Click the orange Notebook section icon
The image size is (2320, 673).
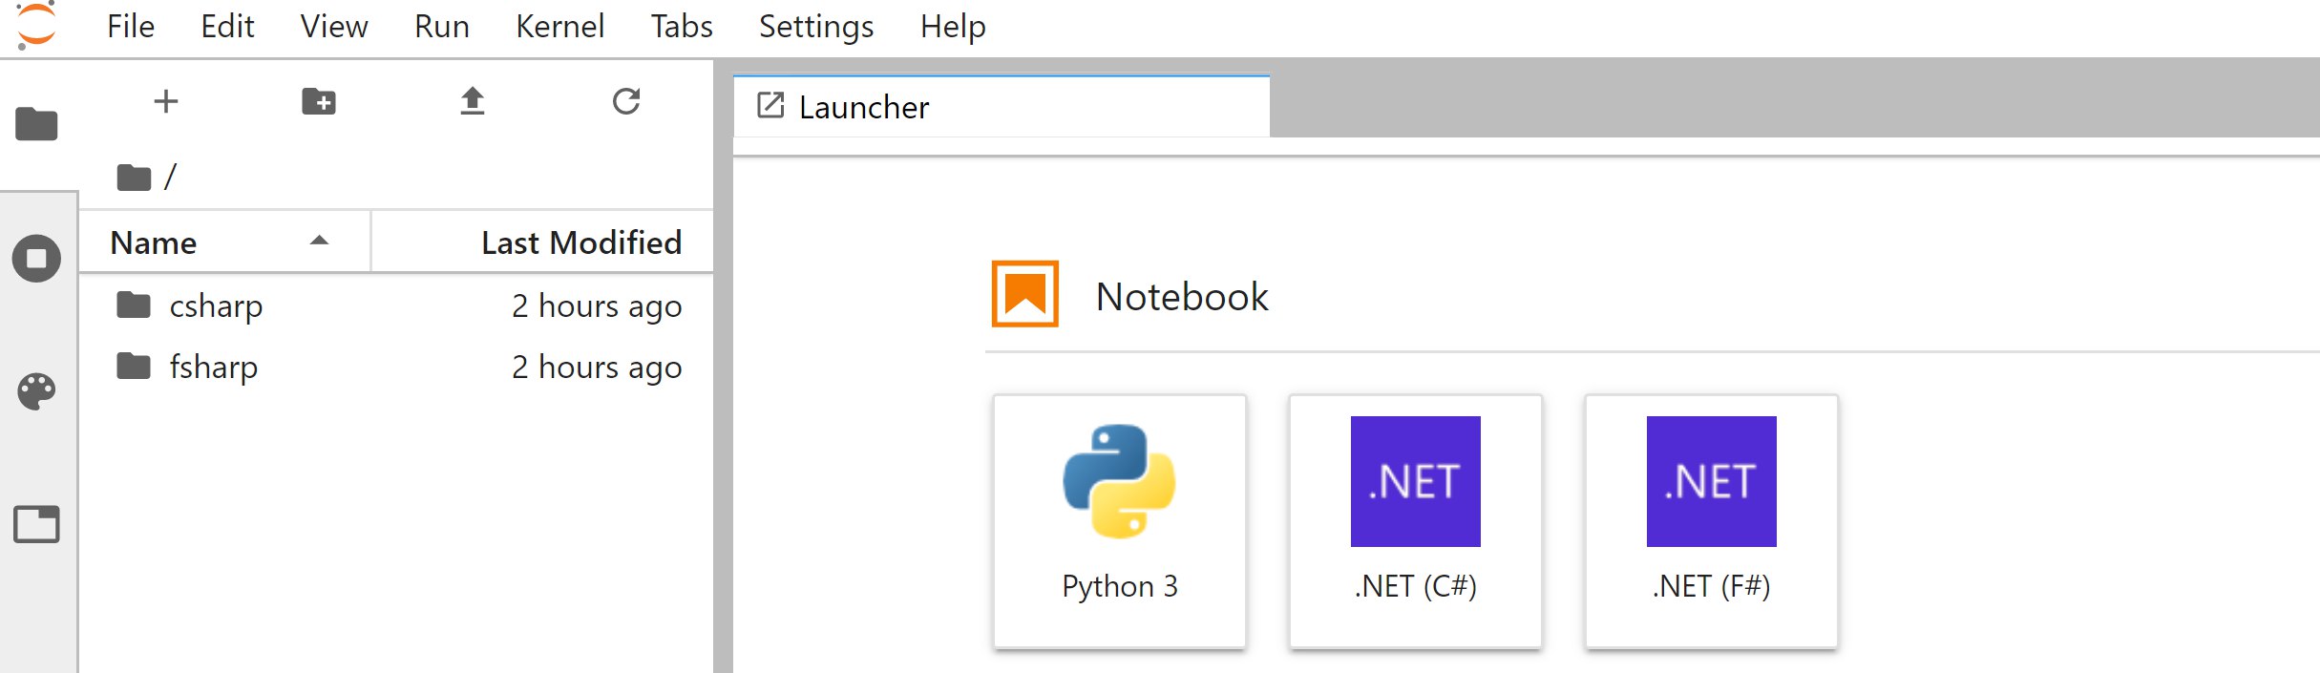click(x=1025, y=294)
